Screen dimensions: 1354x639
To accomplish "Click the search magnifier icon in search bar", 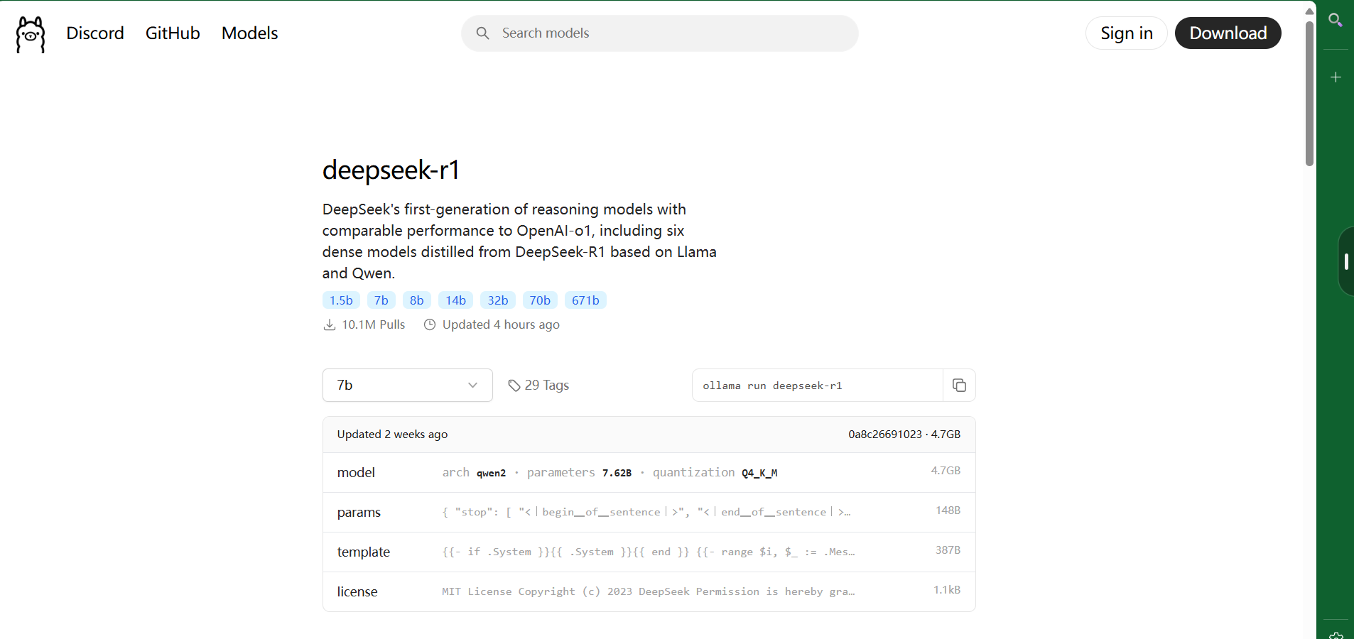I will pos(483,33).
